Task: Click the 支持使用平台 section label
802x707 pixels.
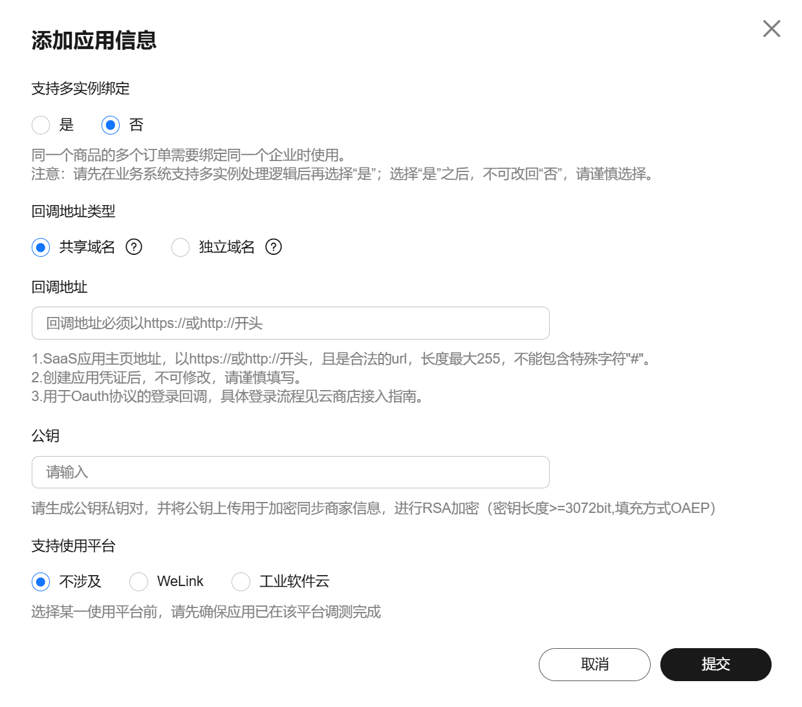Action: (73, 546)
